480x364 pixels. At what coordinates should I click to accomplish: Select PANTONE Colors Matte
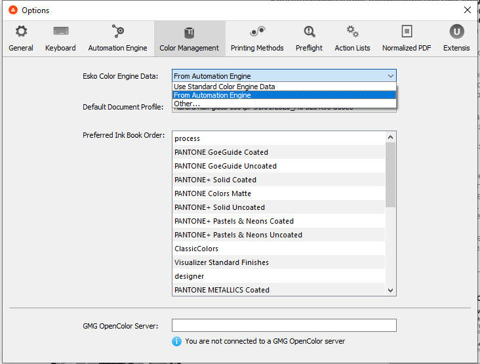click(279, 193)
